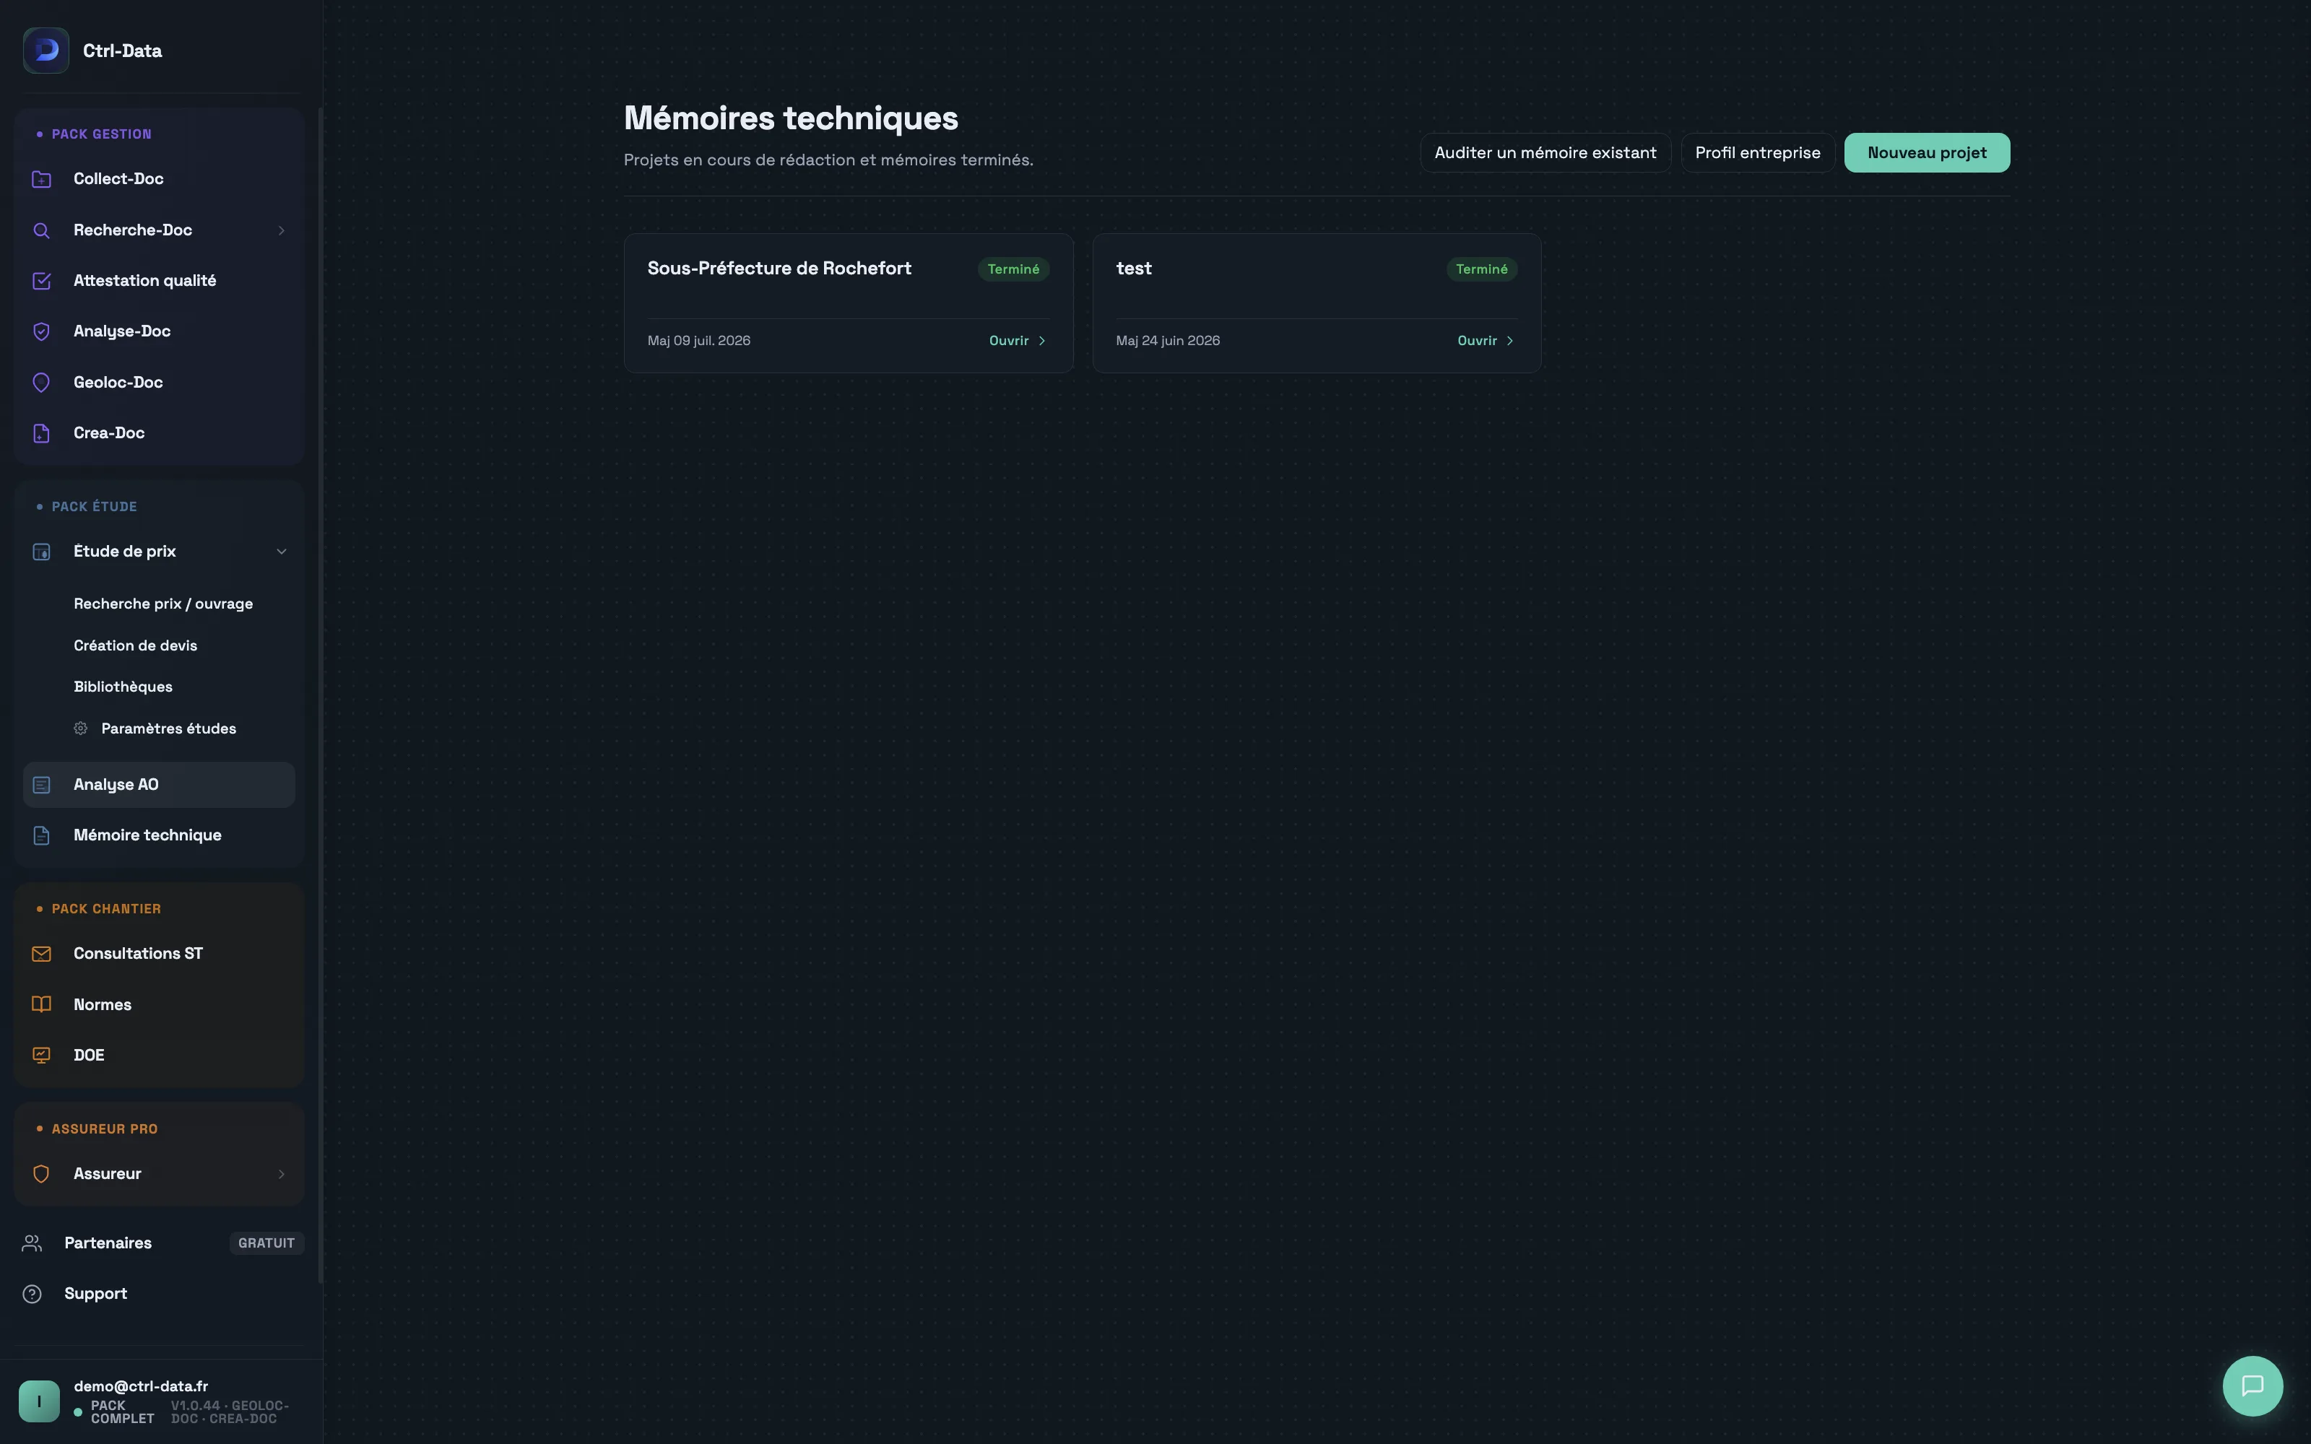This screenshot has width=2311, height=1444.
Task: Navigate to Analyse-Doc
Action: pyautogui.click(x=159, y=331)
